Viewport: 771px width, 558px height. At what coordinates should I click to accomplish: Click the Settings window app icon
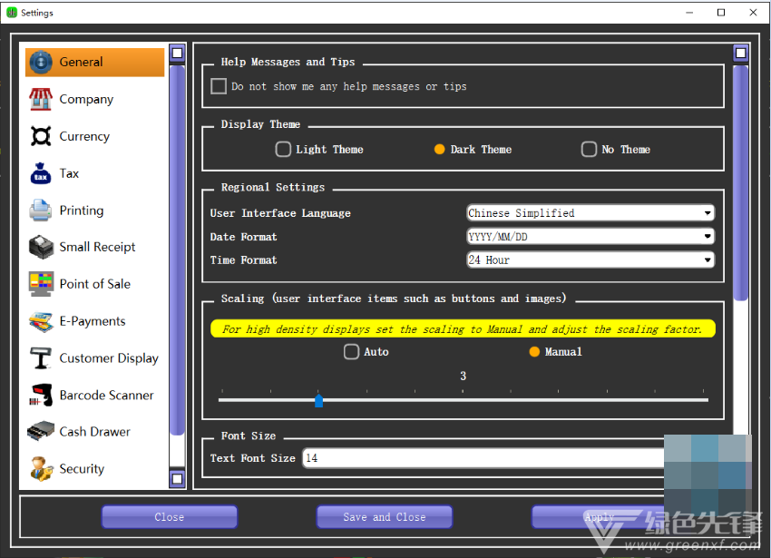[12, 13]
